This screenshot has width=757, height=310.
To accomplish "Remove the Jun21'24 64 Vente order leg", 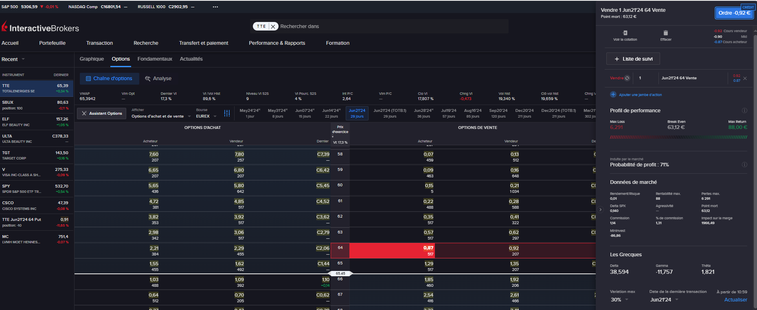I will (745, 79).
